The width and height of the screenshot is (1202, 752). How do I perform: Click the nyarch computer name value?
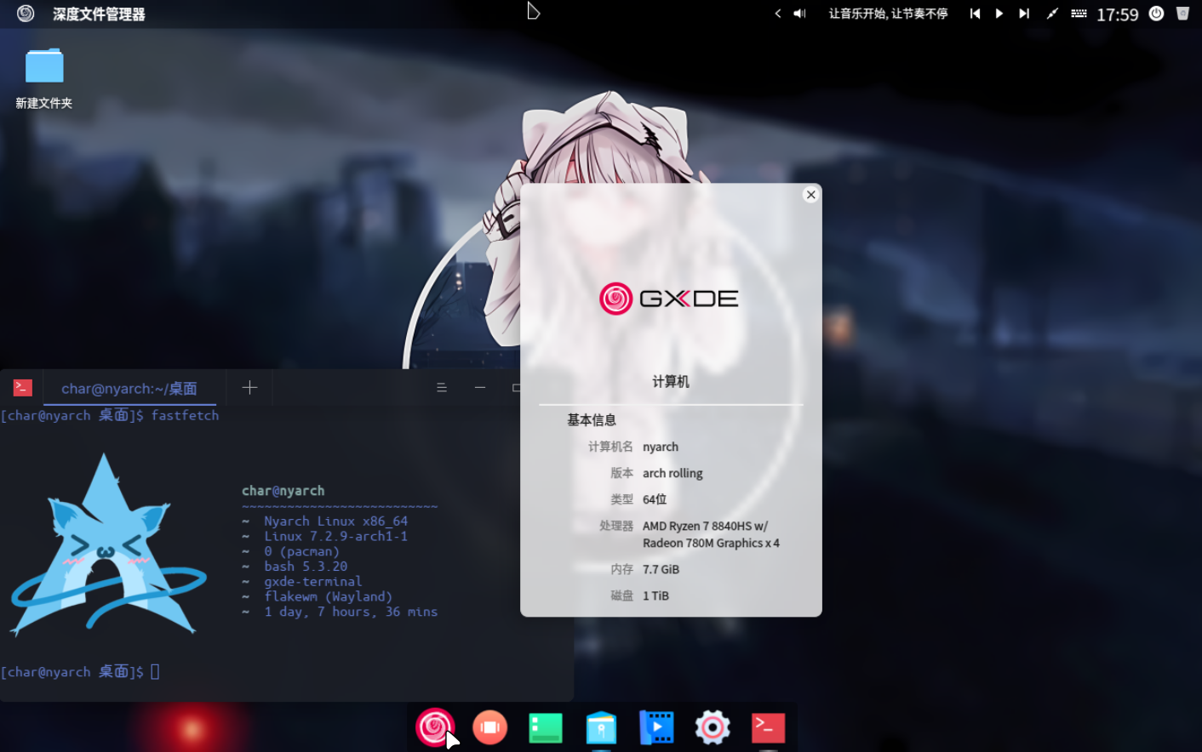coord(661,447)
